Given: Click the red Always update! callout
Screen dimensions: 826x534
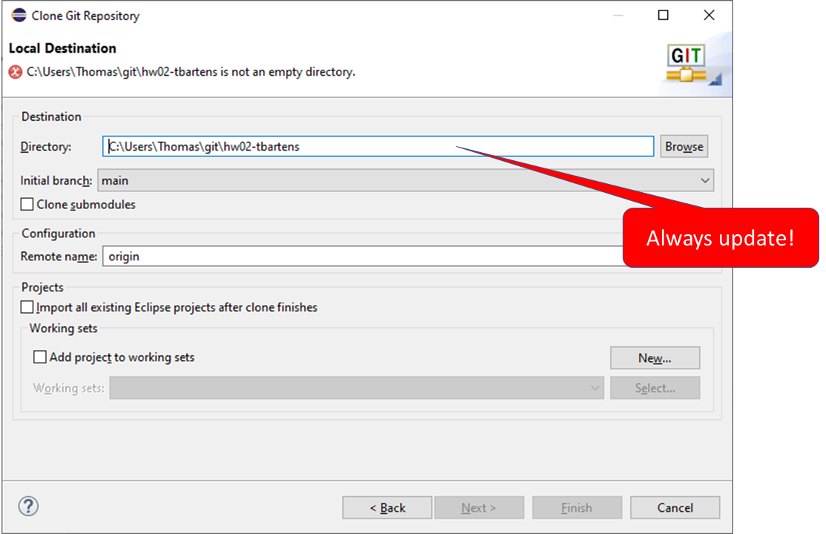Looking at the screenshot, I should (x=720, y=238).
